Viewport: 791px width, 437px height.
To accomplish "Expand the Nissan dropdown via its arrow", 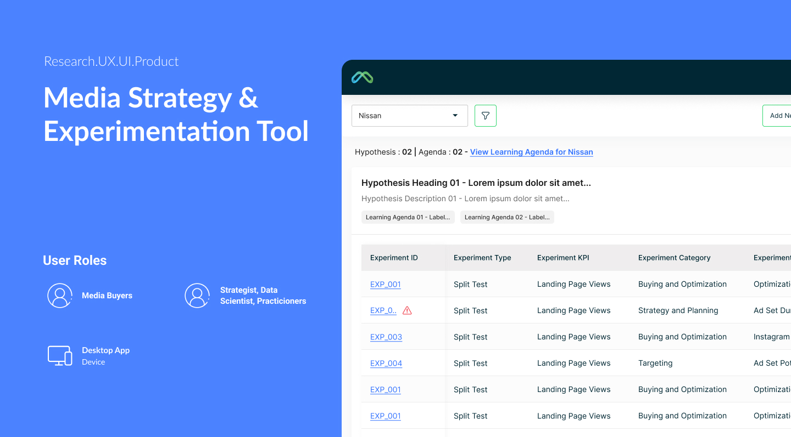I will [455, 115].
